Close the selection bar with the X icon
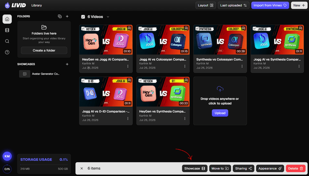Screen dimensions: 309x176 [82, 168]
